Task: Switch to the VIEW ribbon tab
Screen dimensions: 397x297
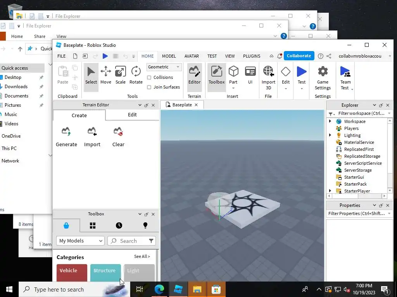Action: (230, 56)
